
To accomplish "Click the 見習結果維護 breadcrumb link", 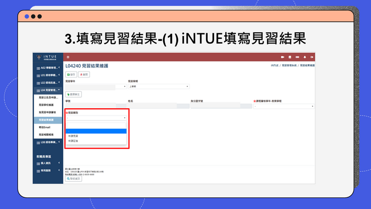I will coord(307,66).
